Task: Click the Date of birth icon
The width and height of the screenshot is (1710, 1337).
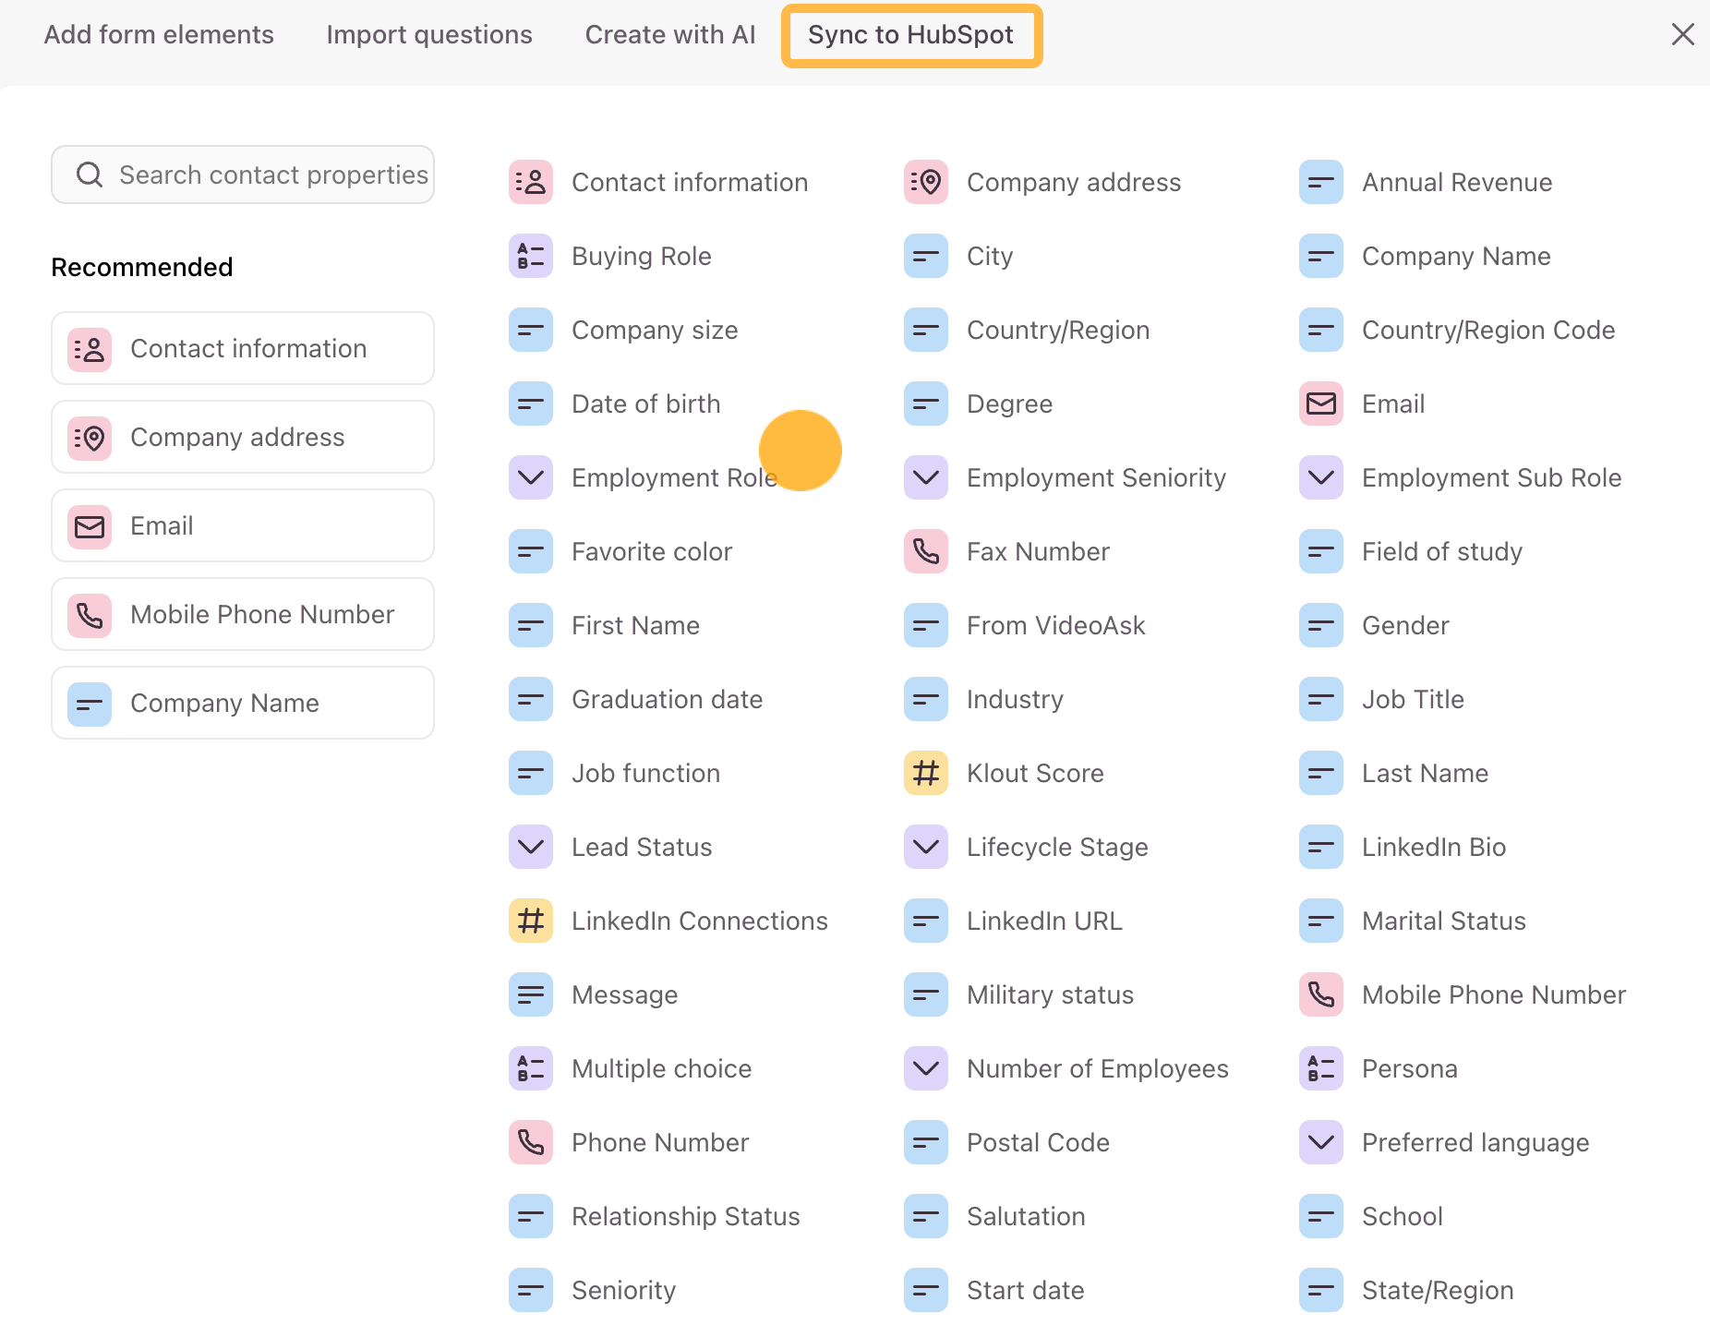Action: point(531,404)
